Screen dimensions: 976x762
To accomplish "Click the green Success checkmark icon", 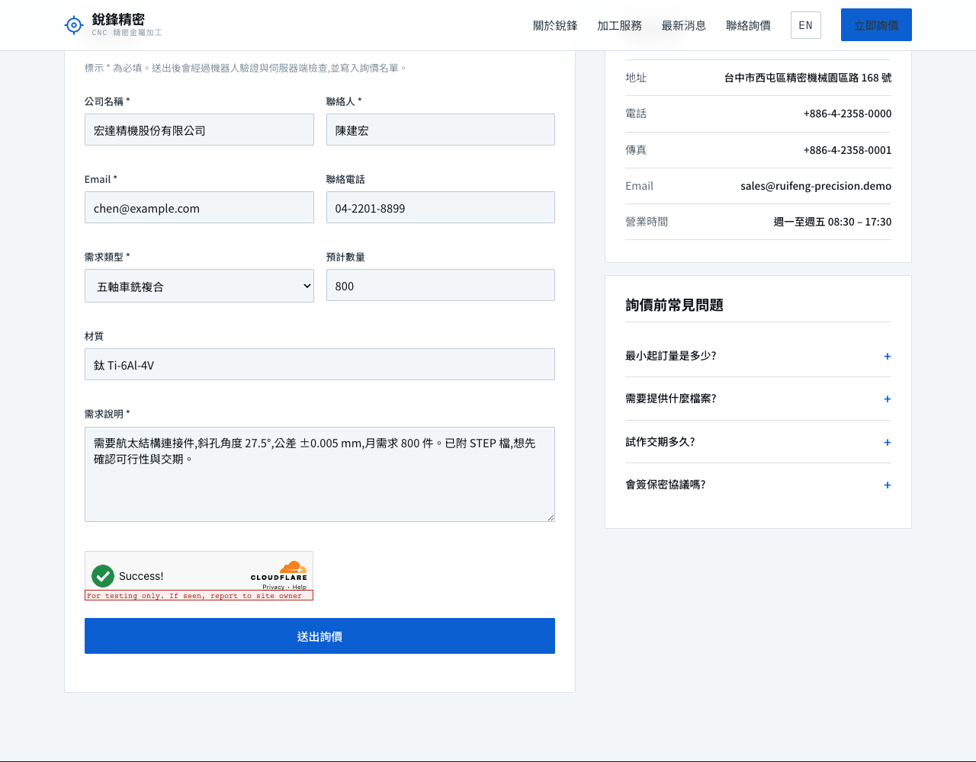I will 103,576.
